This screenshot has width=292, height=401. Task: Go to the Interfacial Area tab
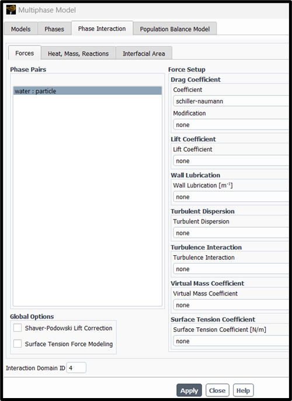point(144,53)
